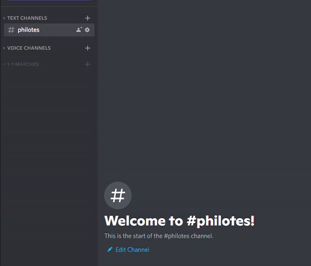Click the Create Invite icon on philotes channel
Screen dimensions: 311x266
[x=79, y=30]
